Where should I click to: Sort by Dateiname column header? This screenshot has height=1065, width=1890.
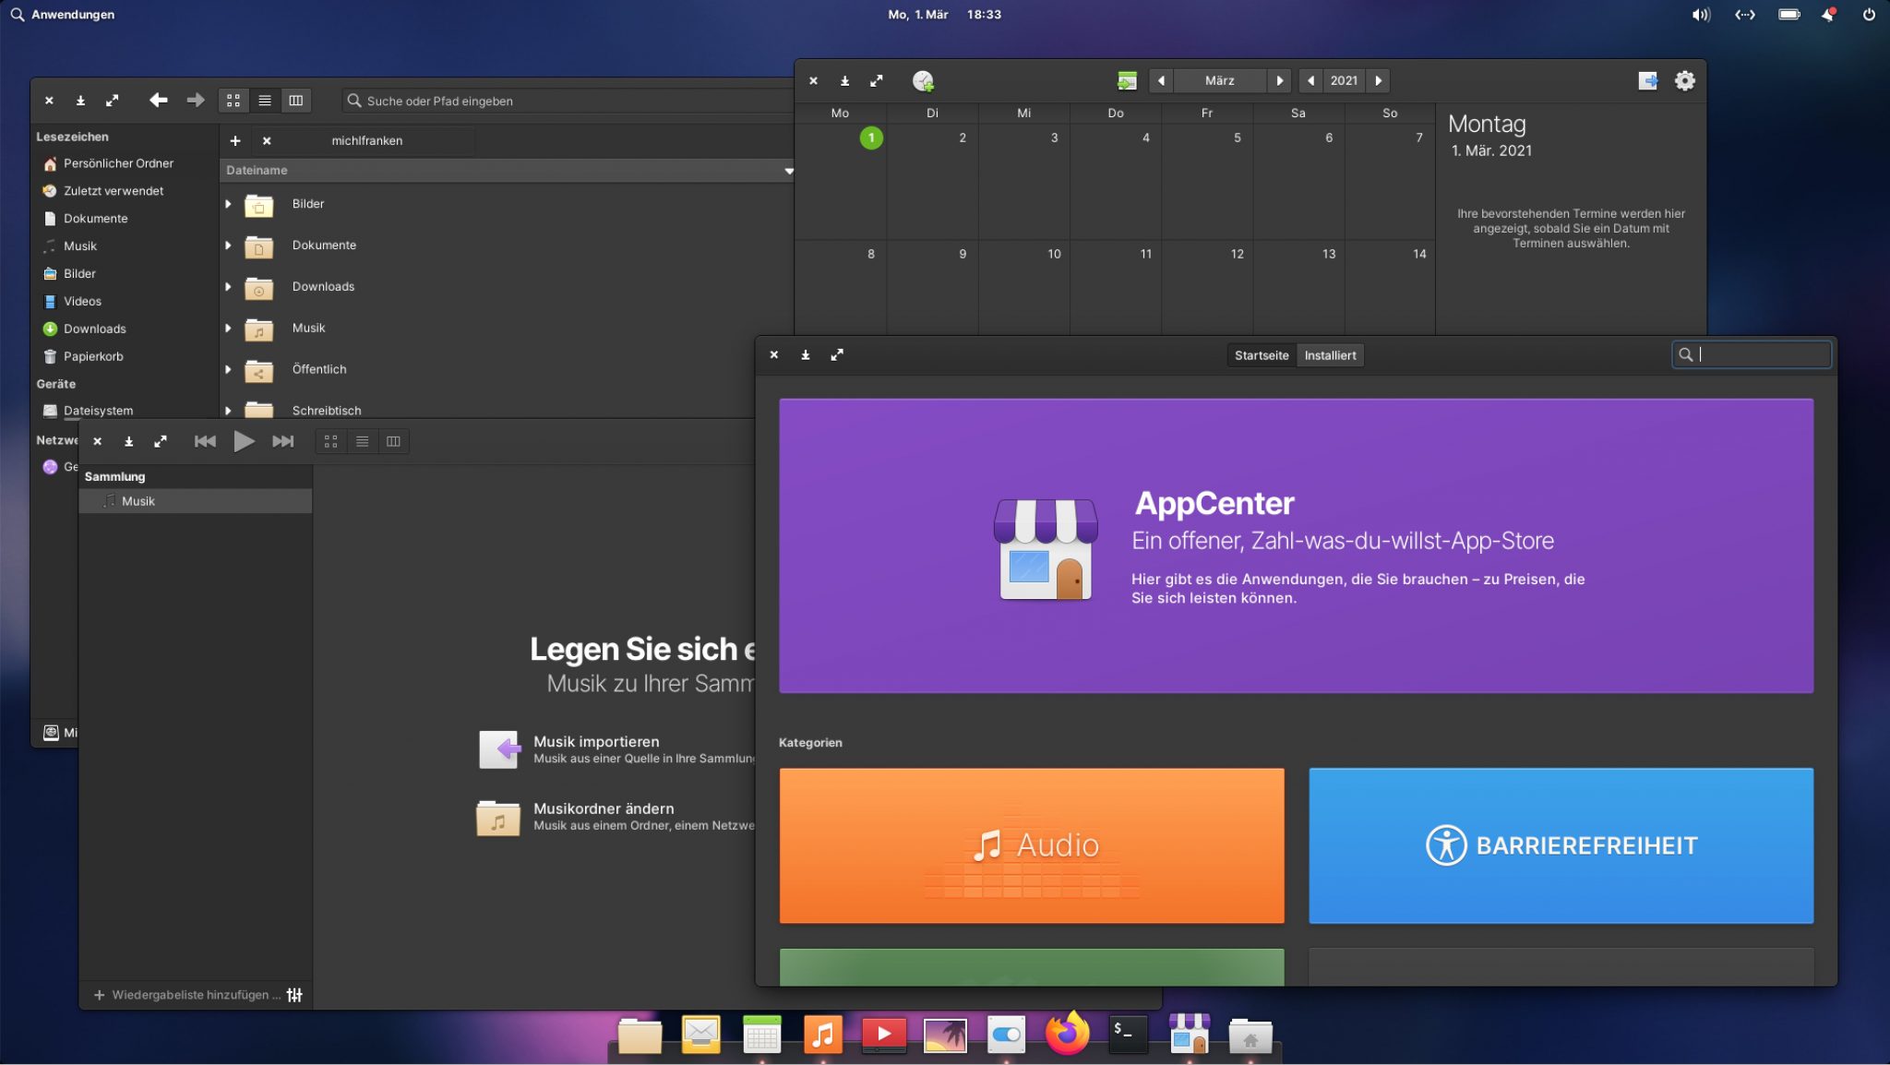(508, 170)
